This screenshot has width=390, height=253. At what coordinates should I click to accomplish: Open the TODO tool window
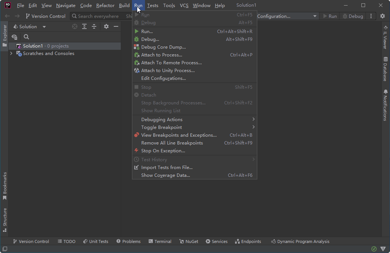(x=67, y=241)
